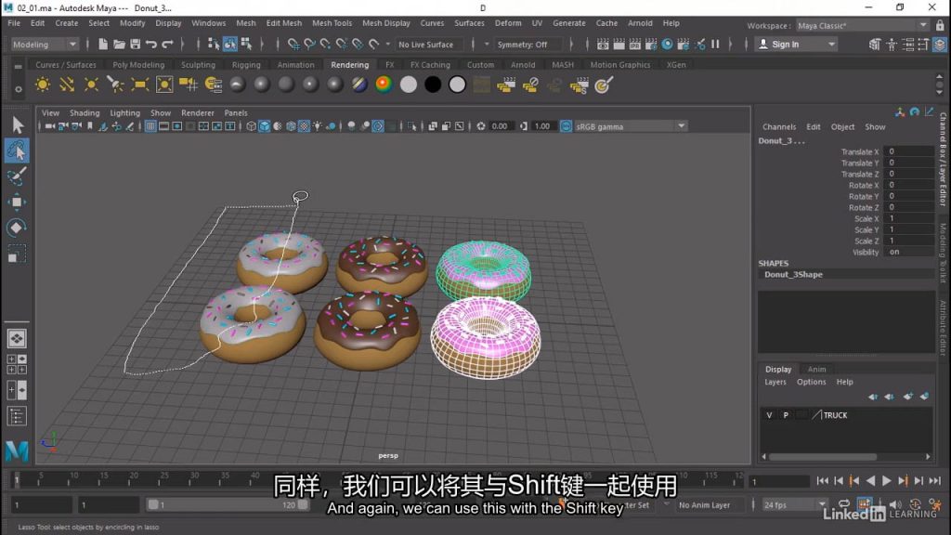Switch to four-view layout in the toolbox

point(17,364)
